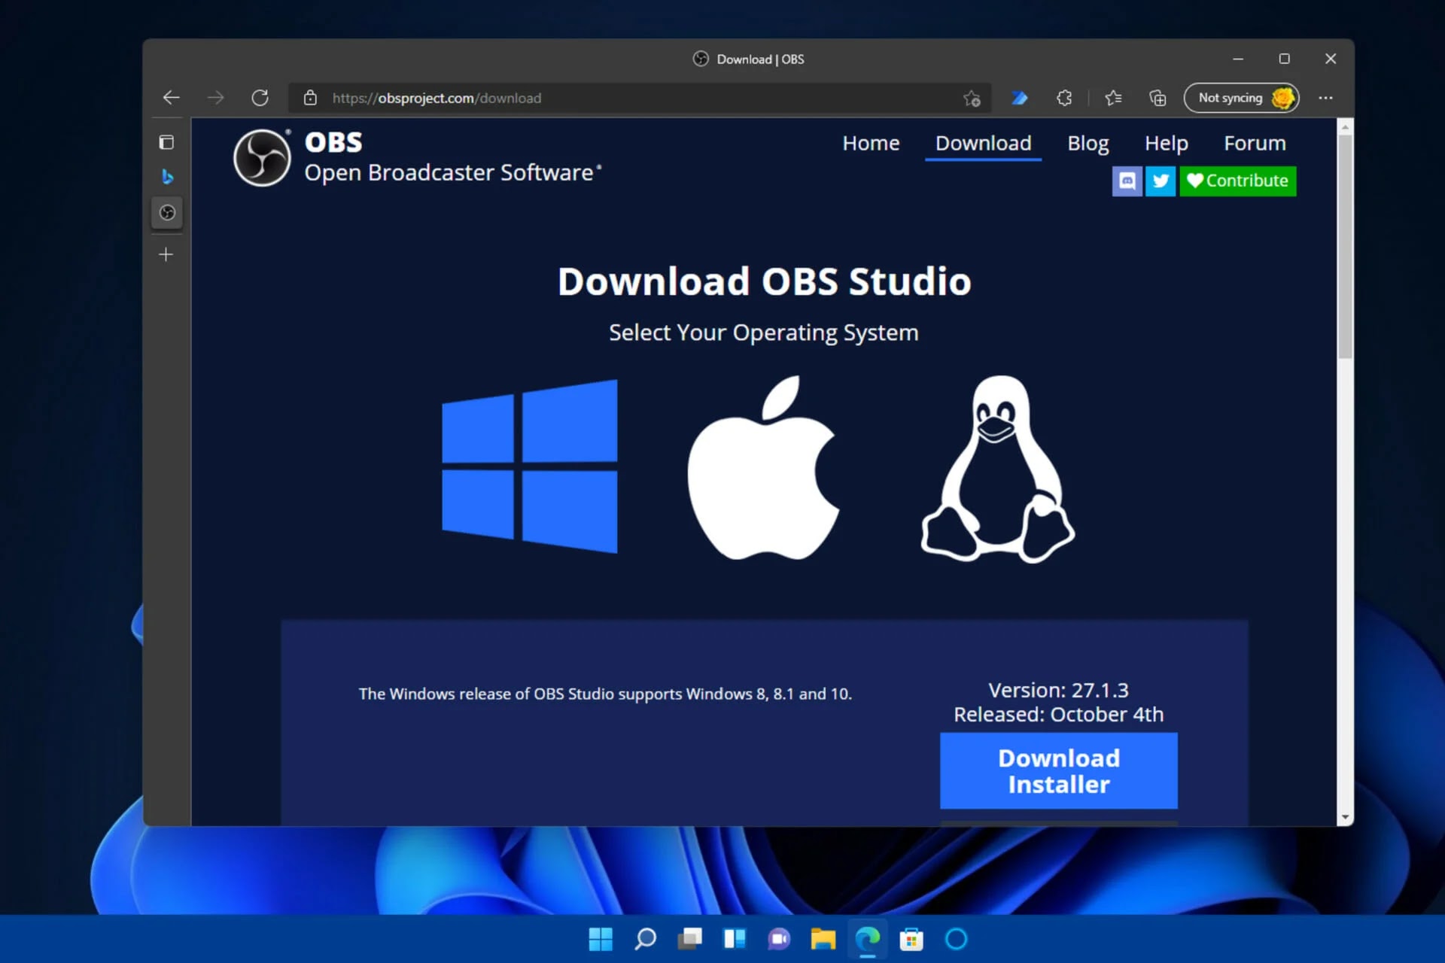Open taskbar Search
Viewport: 1445px width, 963px height.
[645, 939]
